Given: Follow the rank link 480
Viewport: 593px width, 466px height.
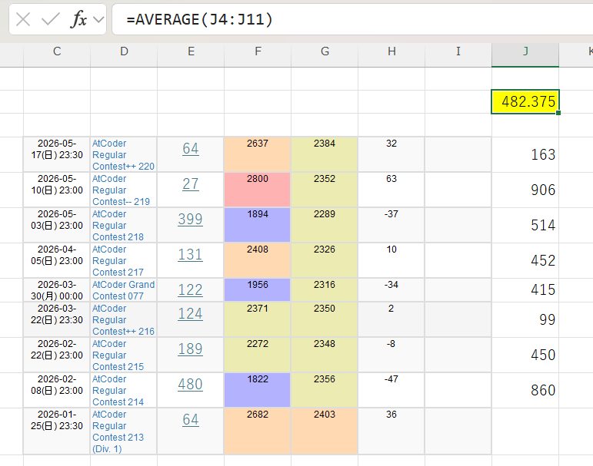Looking at the screenshot, I should pos(190,385).
